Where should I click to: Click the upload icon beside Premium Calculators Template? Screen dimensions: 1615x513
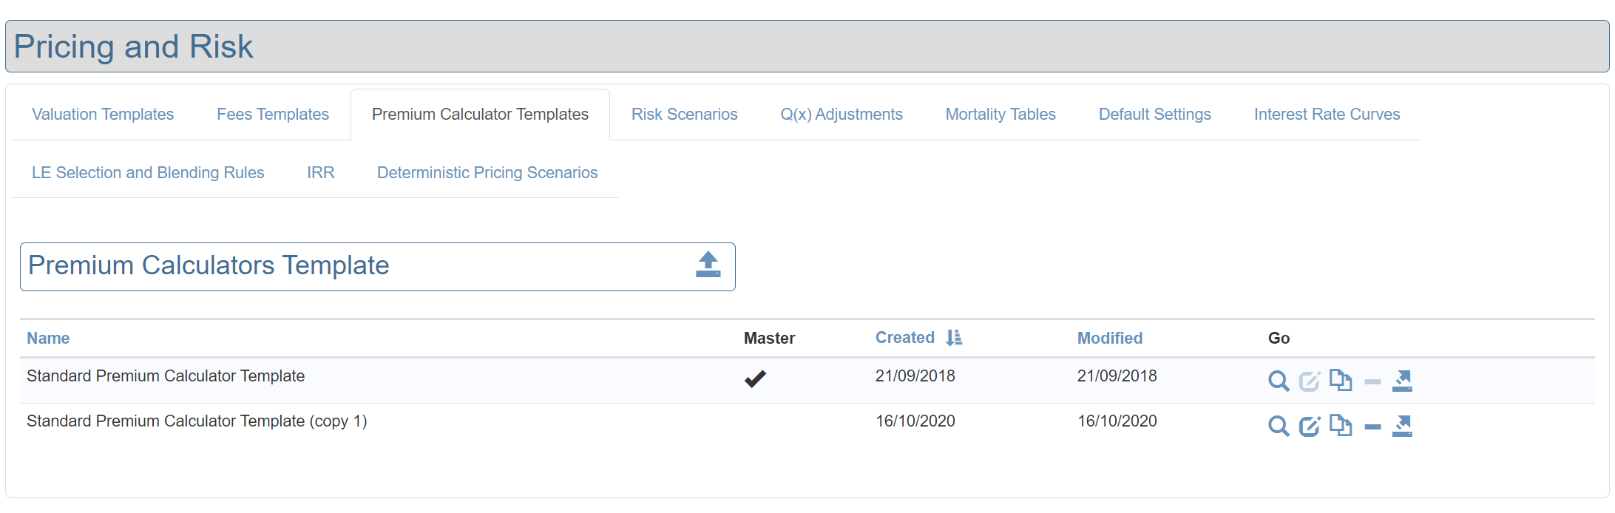click(x=708, y=265)
